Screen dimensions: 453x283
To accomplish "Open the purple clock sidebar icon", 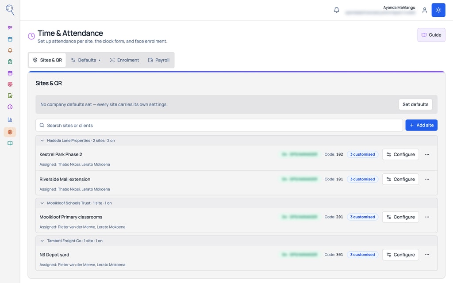I will (x=10, y=107).
